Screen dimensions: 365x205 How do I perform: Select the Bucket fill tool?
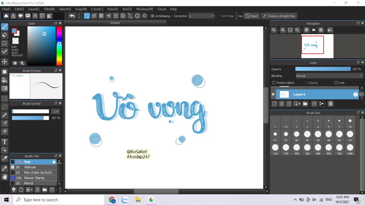4,80
